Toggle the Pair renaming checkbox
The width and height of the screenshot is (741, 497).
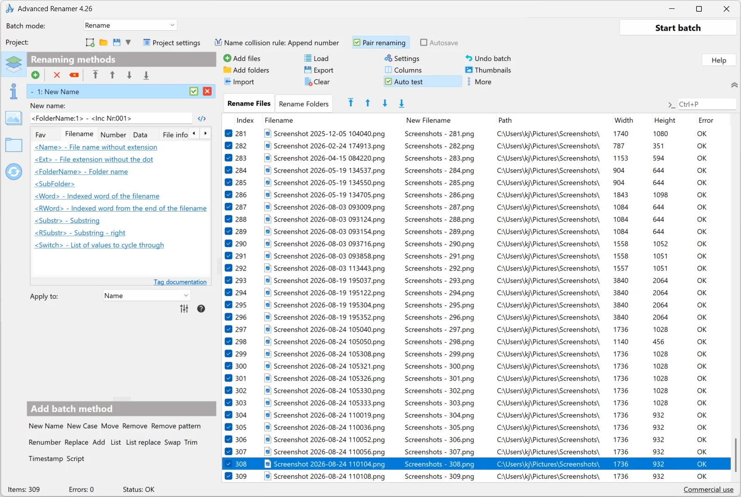tap(357, 42)
